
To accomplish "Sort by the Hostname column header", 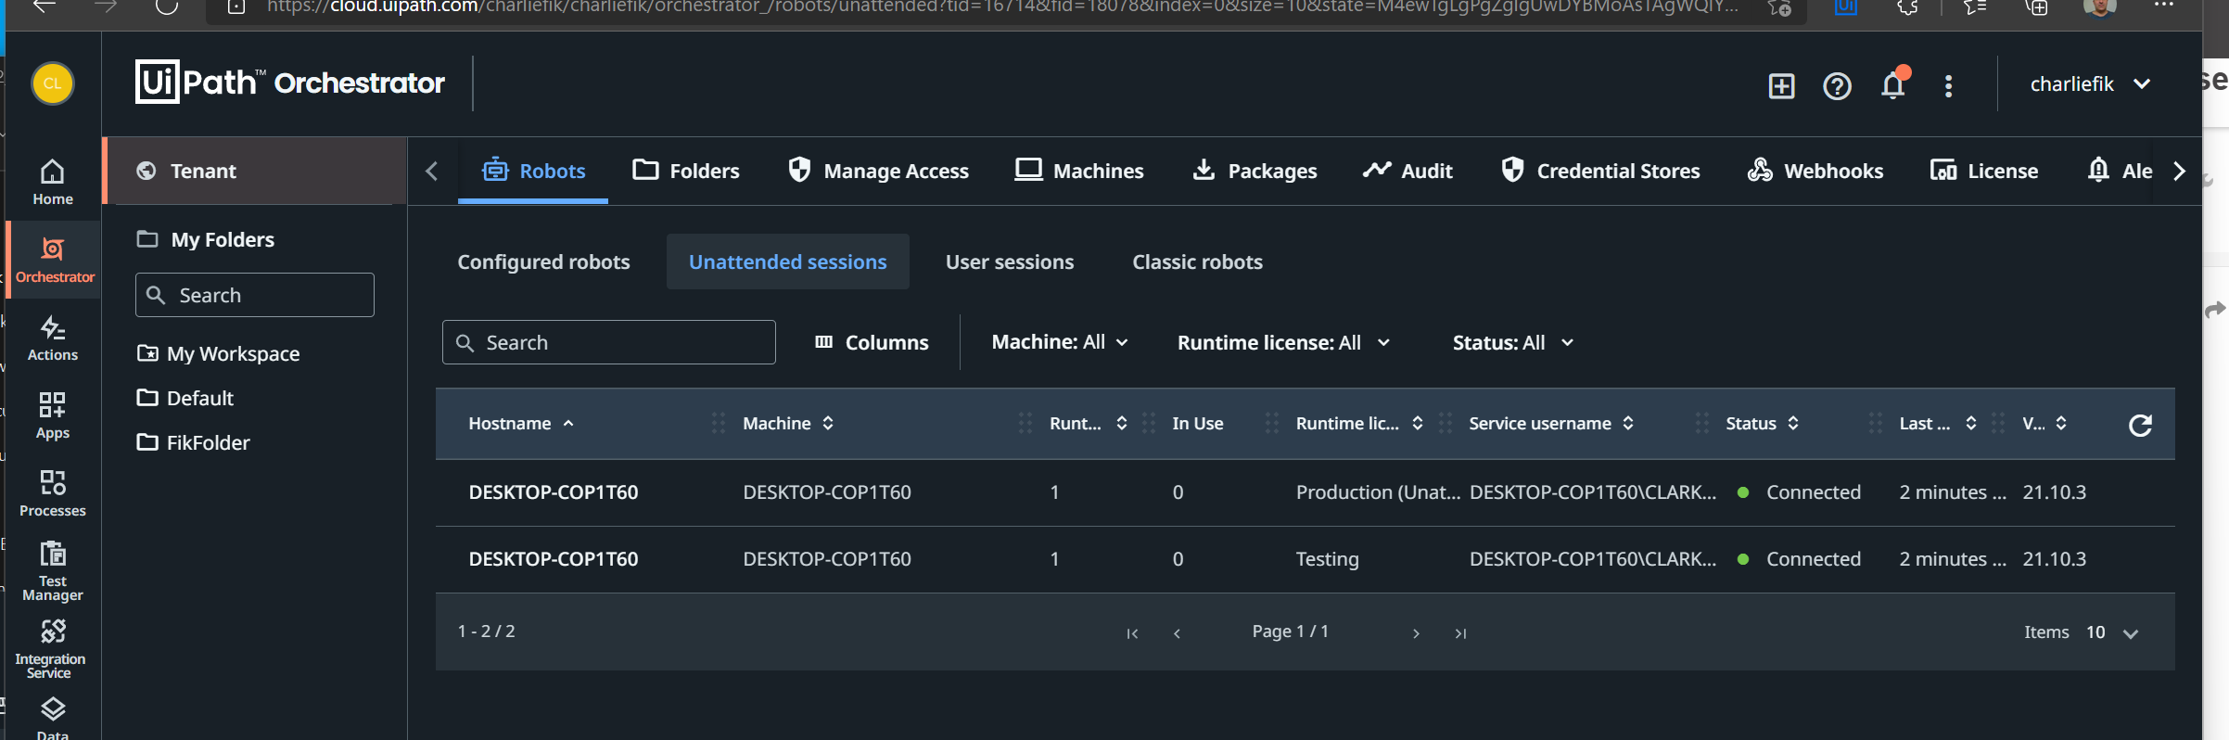I will [x=510, y=424].
